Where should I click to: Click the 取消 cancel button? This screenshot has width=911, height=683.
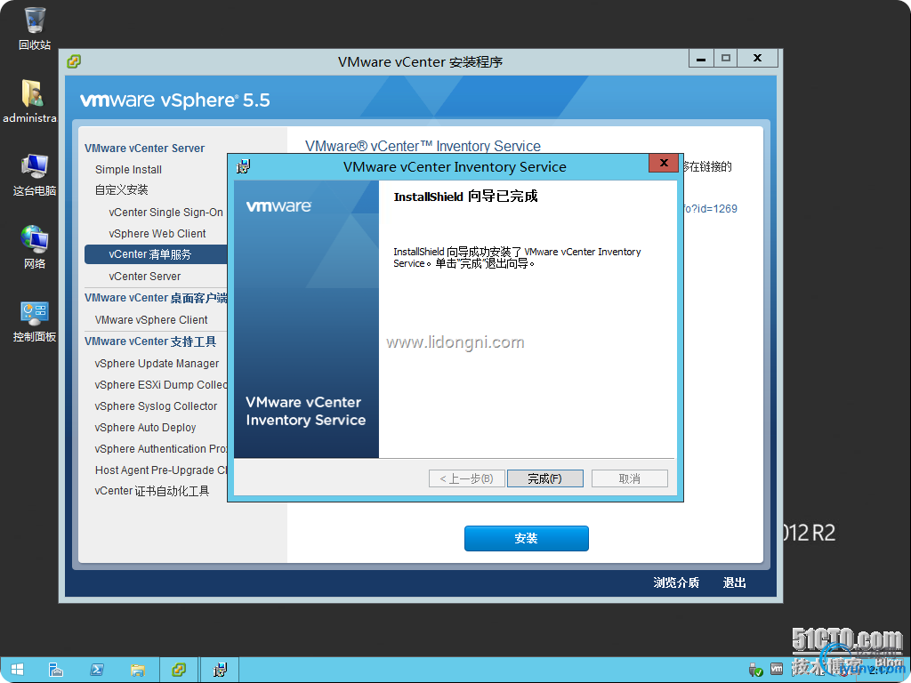(x=630, y=478)
